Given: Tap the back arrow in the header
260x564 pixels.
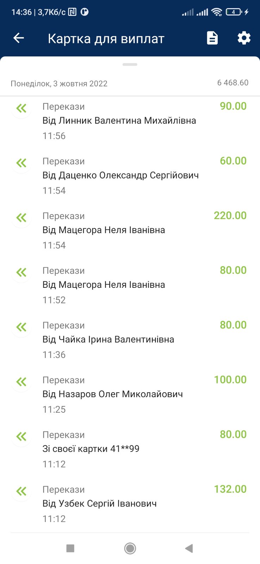Looking at the screenshot, I should [x=19, y=38].
